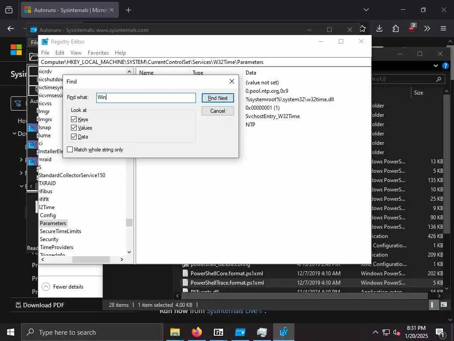454x341 pixels.
Task: List all browser tabs chevron
Action: (x=366, y=10)
